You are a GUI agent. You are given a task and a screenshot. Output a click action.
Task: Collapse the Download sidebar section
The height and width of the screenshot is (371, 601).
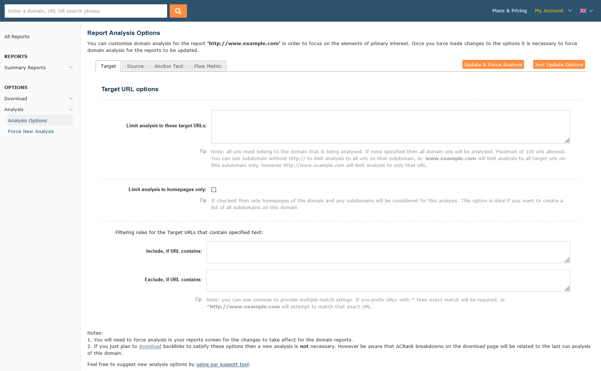click(38, 99)
